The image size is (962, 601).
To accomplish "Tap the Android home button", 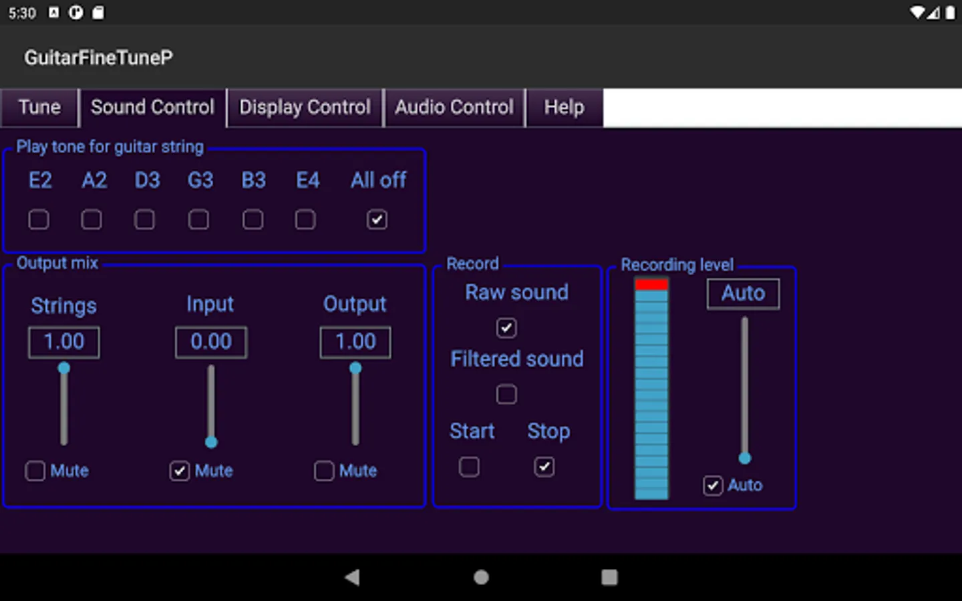I will coord(481,577).
